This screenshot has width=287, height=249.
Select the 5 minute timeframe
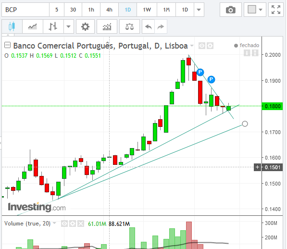pyautogui.click(x=57, y=10)
